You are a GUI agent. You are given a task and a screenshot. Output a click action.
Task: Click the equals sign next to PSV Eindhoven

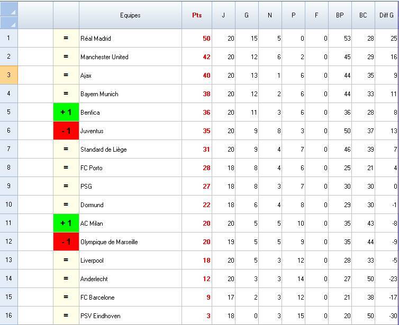[66, 315]
